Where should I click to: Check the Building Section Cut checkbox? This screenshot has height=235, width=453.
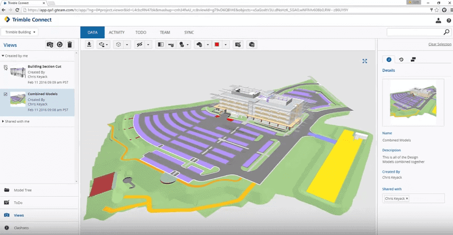[5, 67]
